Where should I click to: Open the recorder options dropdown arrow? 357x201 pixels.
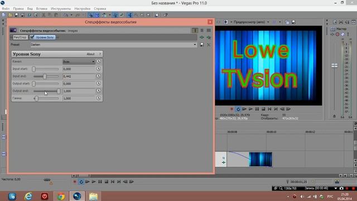pos(335,188)
